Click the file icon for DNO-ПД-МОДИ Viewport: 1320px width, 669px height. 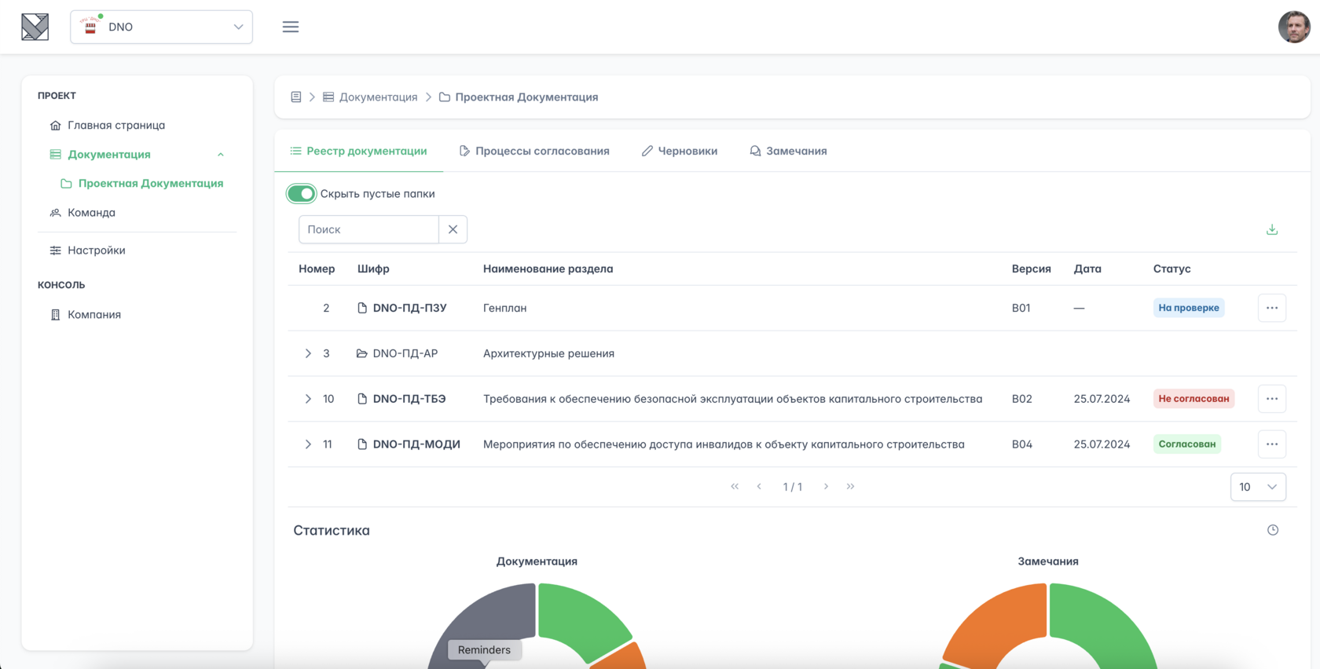(362, 444)
